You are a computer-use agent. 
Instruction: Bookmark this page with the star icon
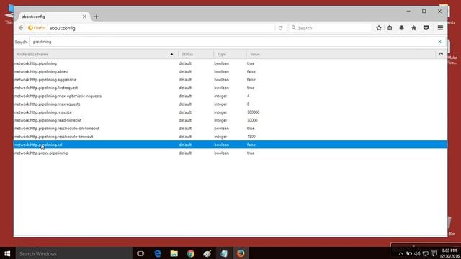pos(379,28)
